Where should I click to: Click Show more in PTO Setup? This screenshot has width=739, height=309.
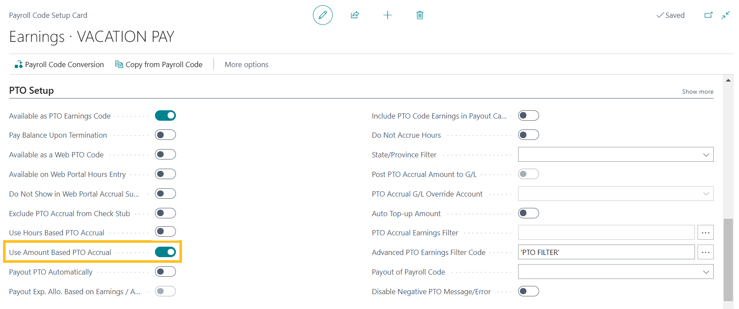(x=698, y=92)
